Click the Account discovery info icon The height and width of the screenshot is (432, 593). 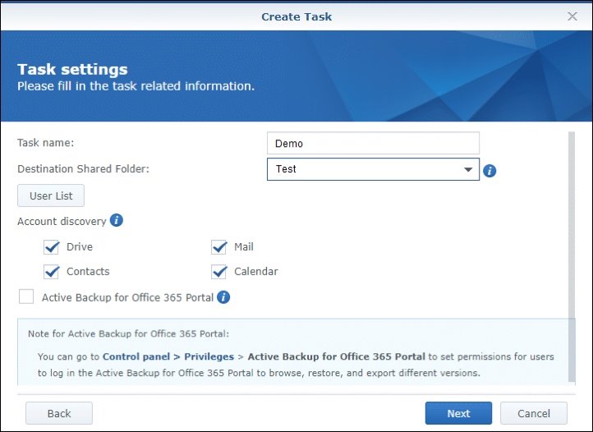click(x=117, y=220)
